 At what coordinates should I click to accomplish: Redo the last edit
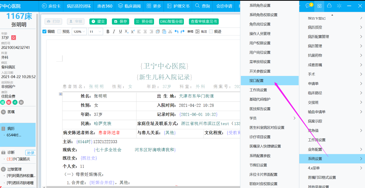pyautogui.click(x=183, y=32)
